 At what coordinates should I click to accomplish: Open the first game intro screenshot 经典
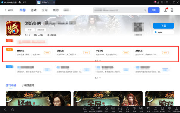click(38, 98)
